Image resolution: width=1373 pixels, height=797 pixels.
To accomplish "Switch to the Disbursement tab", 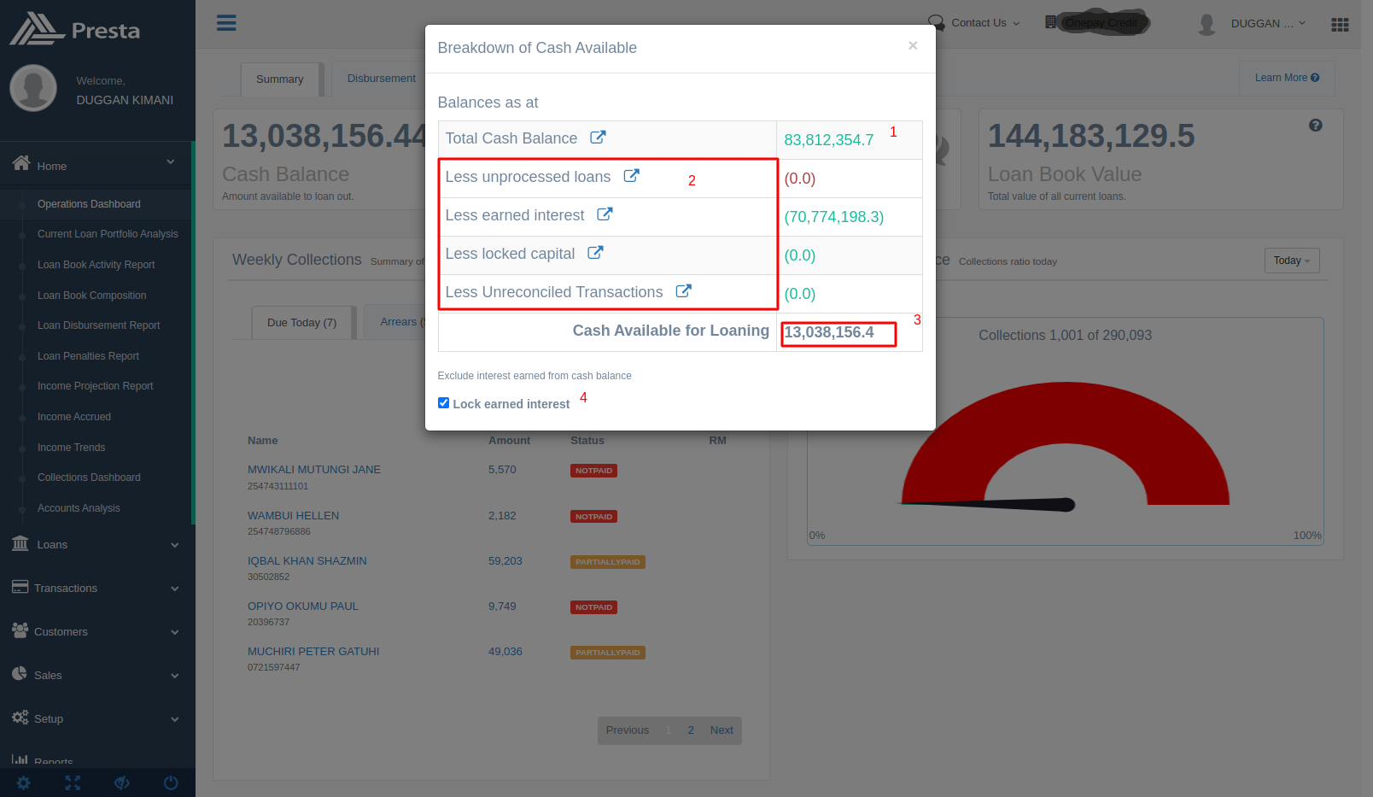I will pyautogui.click(x=381, y=79).
